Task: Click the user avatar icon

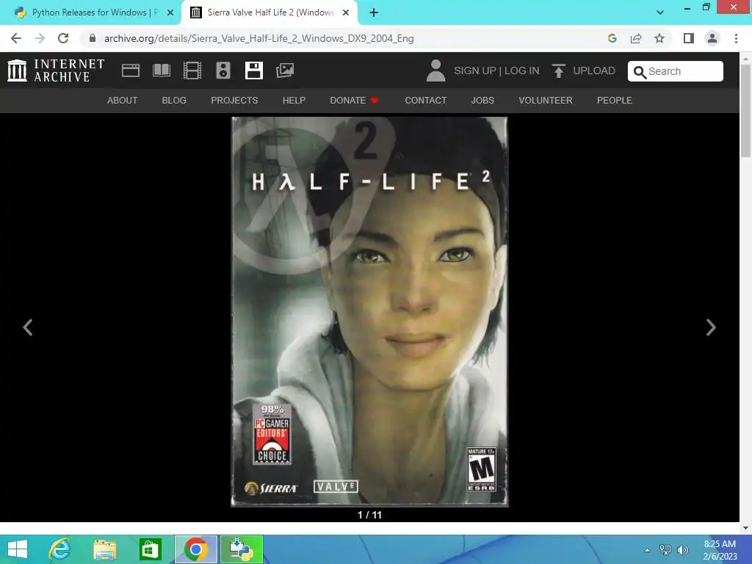Action: tap(435, 70)
